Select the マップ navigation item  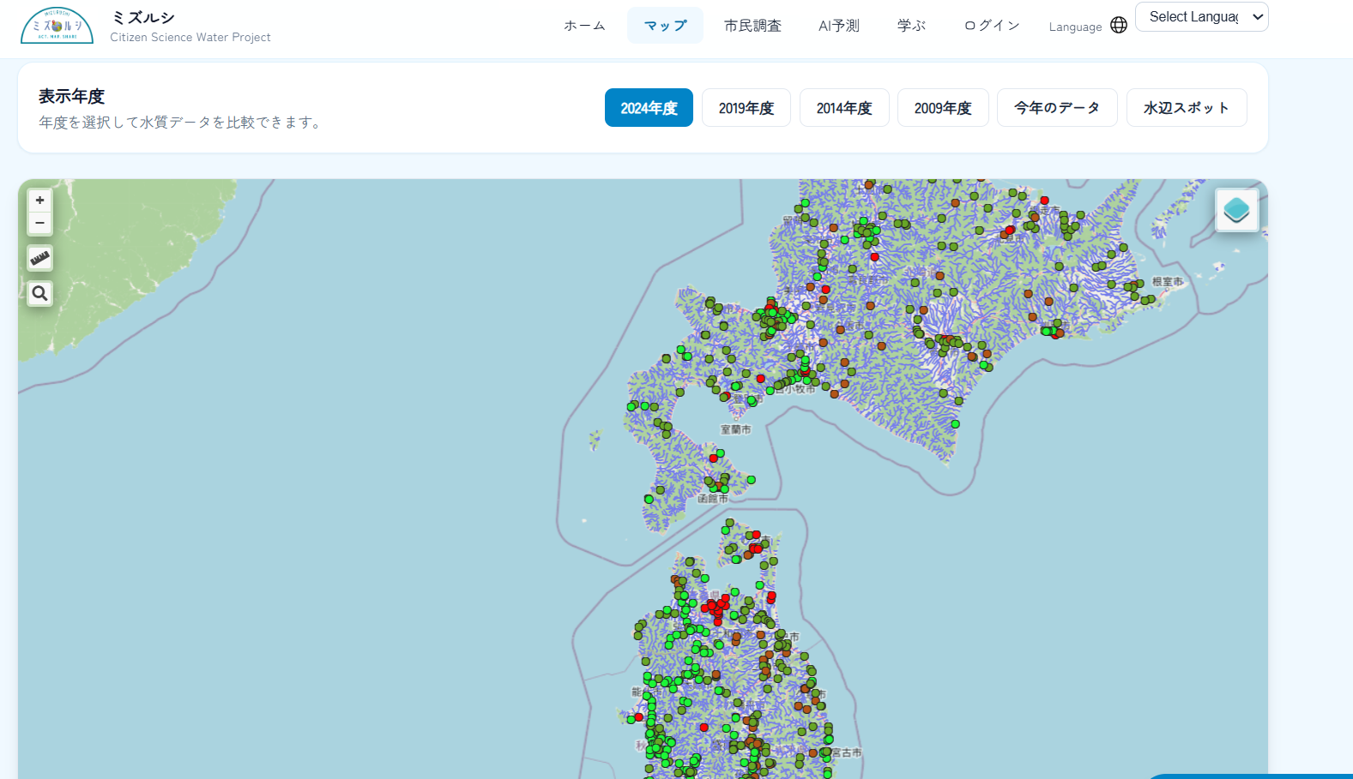click(x=665, y=26)
